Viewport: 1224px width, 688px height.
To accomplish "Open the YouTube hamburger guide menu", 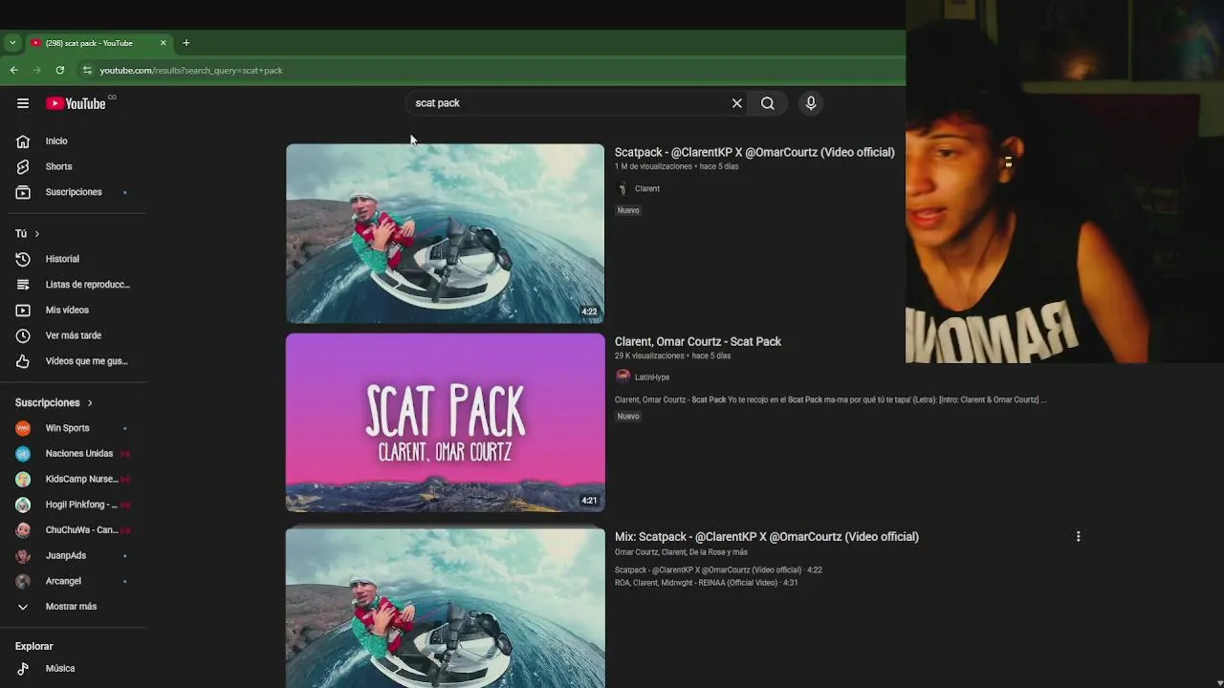I will pos(23,103).
